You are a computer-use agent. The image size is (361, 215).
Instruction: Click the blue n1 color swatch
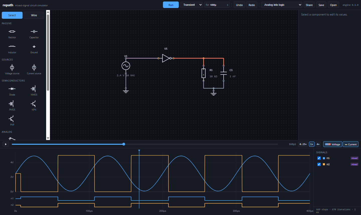[x=324, y=158]
